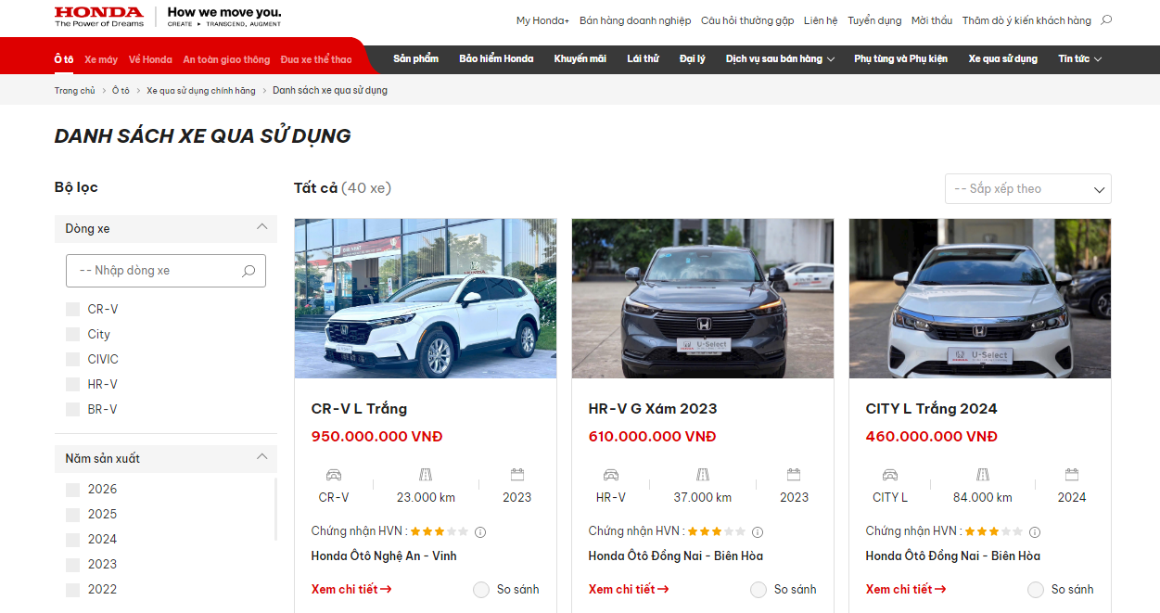
Task: Click the Năm sản xuất list scrollbar
Action: [275, 508]
